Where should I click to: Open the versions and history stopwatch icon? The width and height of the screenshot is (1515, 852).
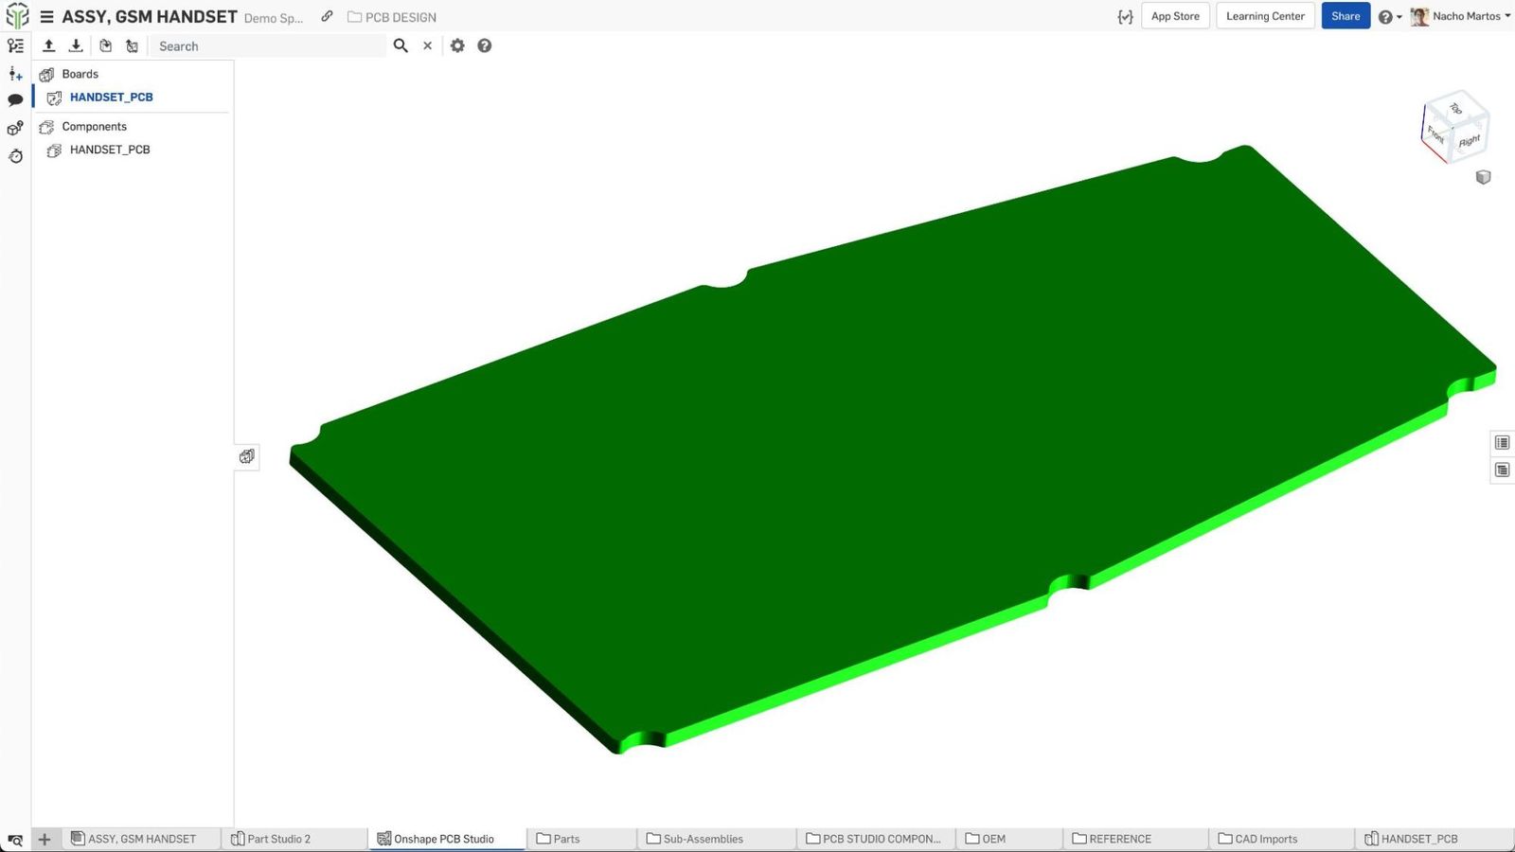point(15,156)
